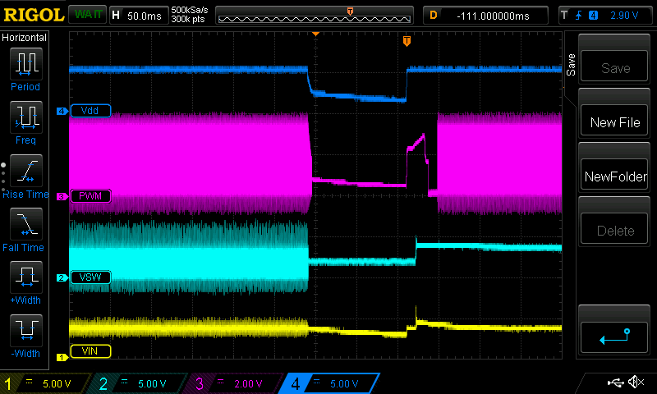This screenshot has height=394, width=657.
Task: Click the trigger level 2.90 V readout
Action: [x=624, y=16]
